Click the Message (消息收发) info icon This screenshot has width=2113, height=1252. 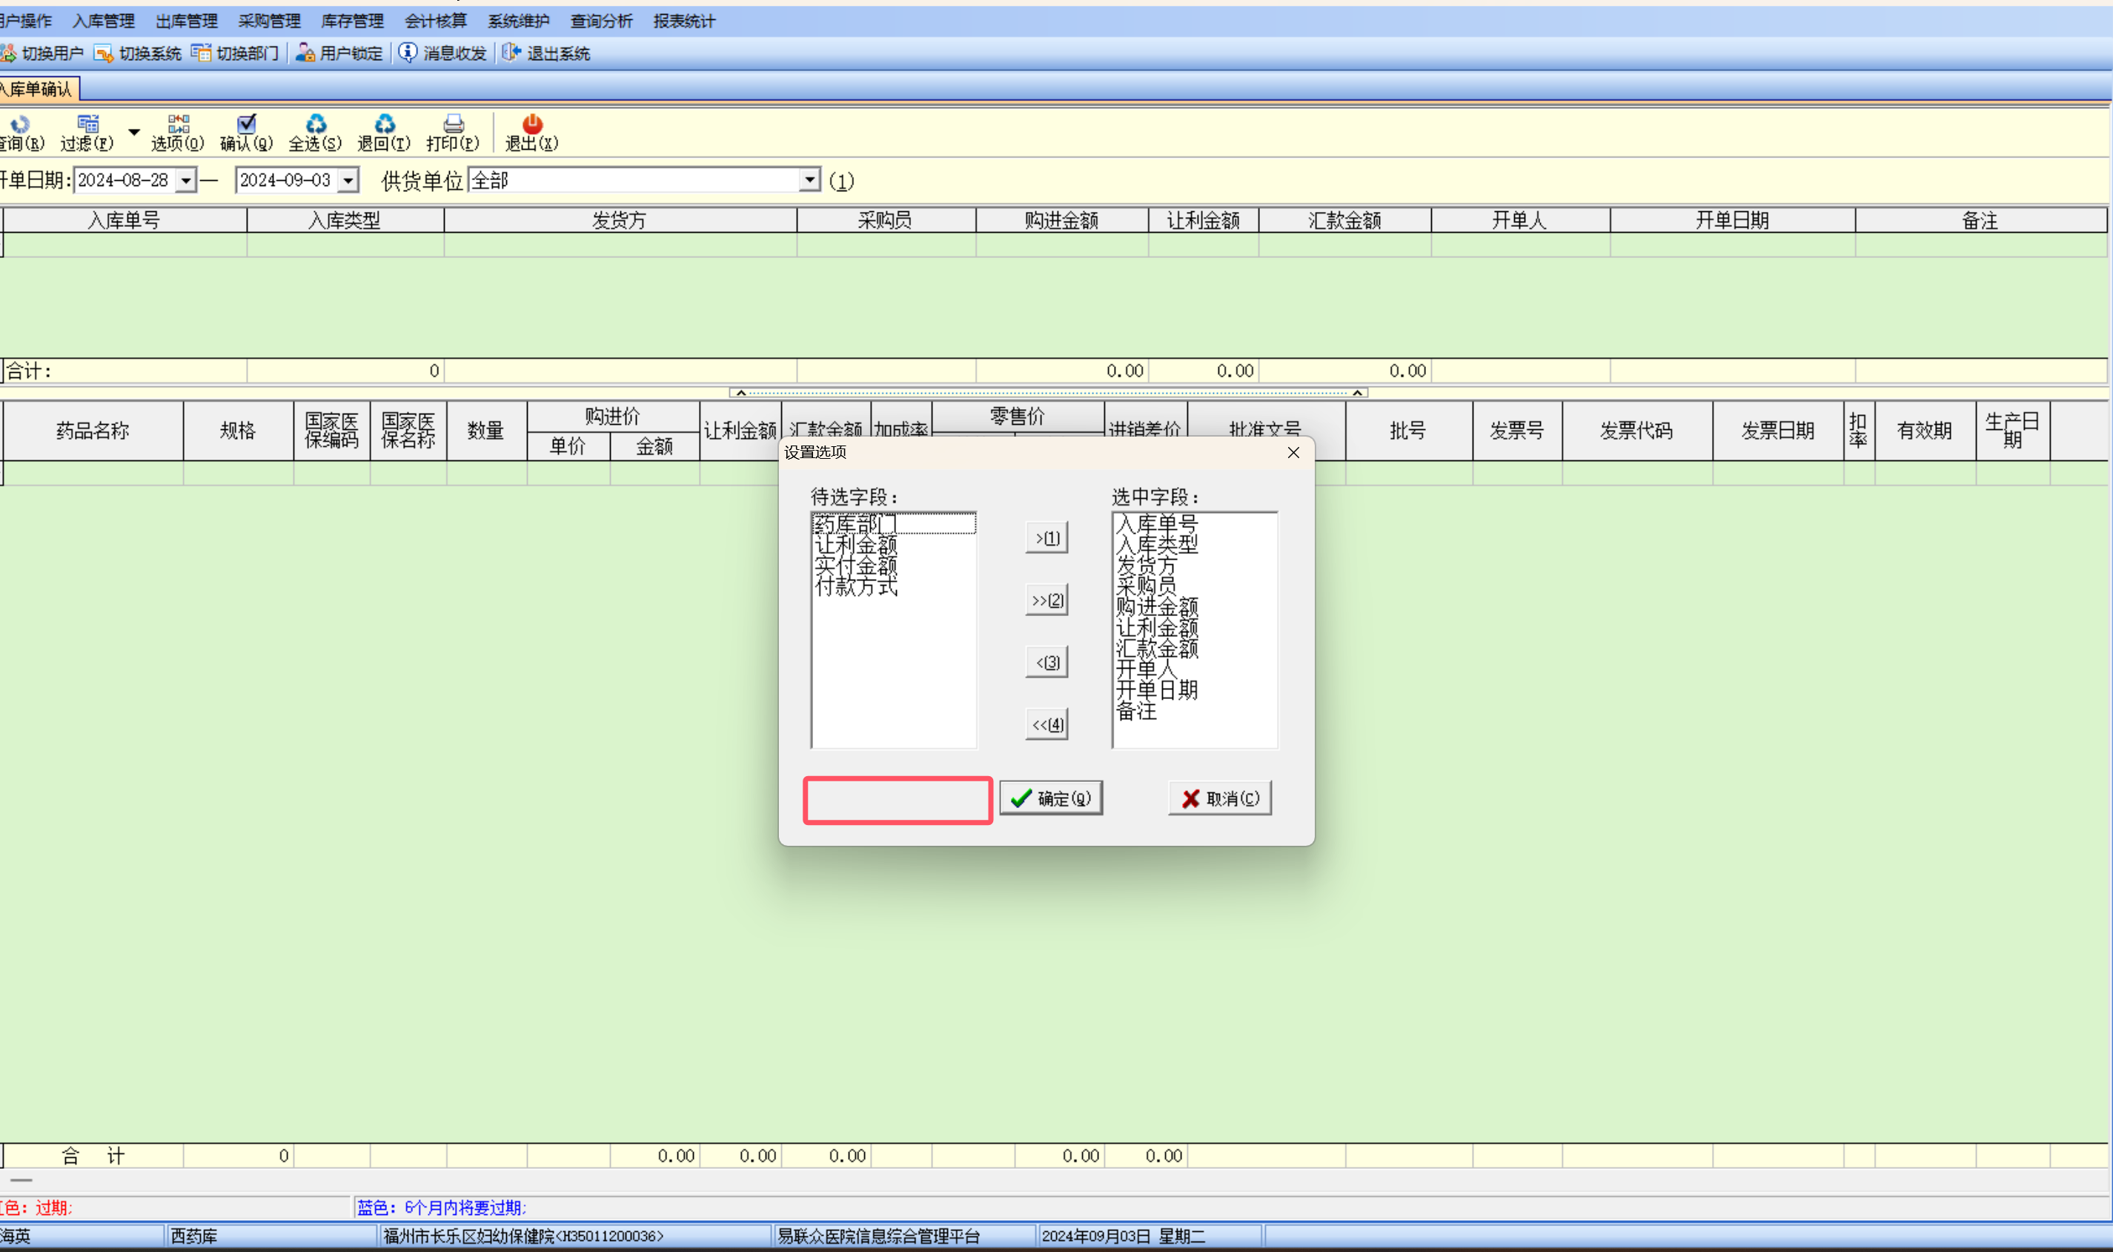(408, 53)
